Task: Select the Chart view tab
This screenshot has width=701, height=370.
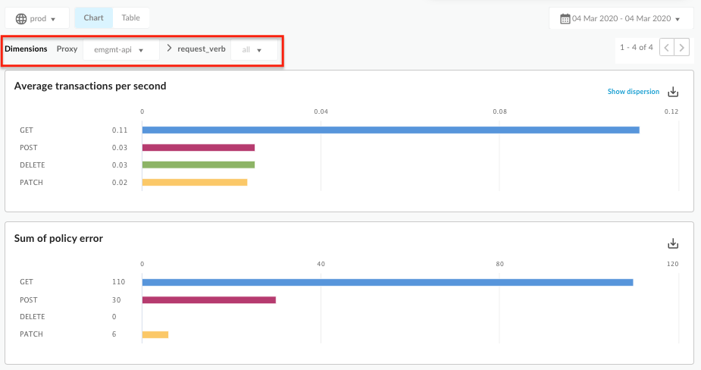Action: click(x=94, y=17)
